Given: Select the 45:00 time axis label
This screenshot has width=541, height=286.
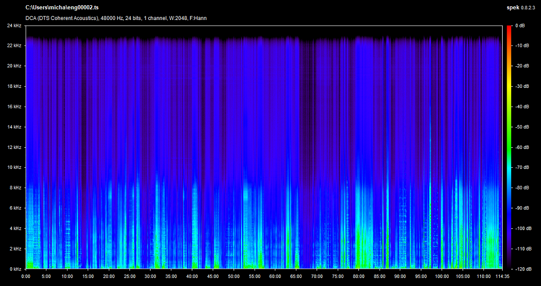Looking at the screenshot, I should [x=212, y=277].
